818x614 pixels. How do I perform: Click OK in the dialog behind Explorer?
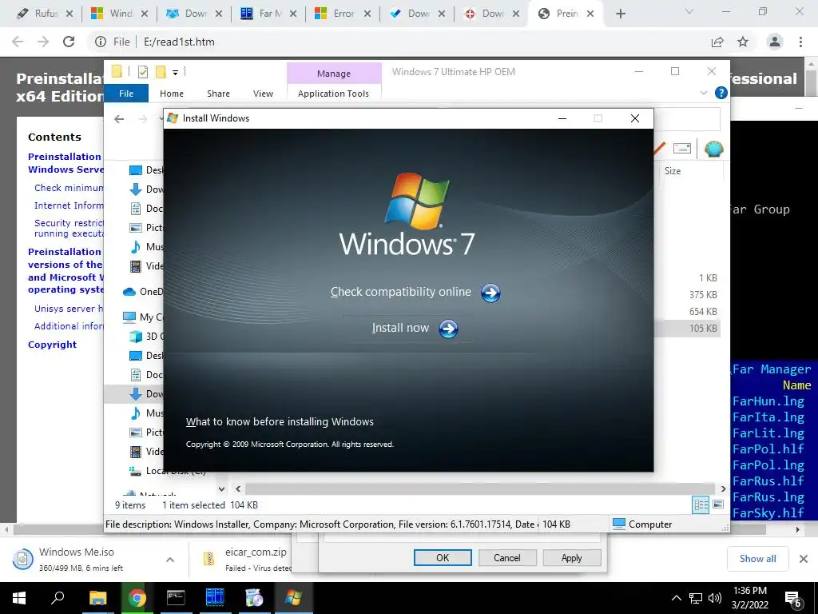pyautogui.click(x=443, y=557)
